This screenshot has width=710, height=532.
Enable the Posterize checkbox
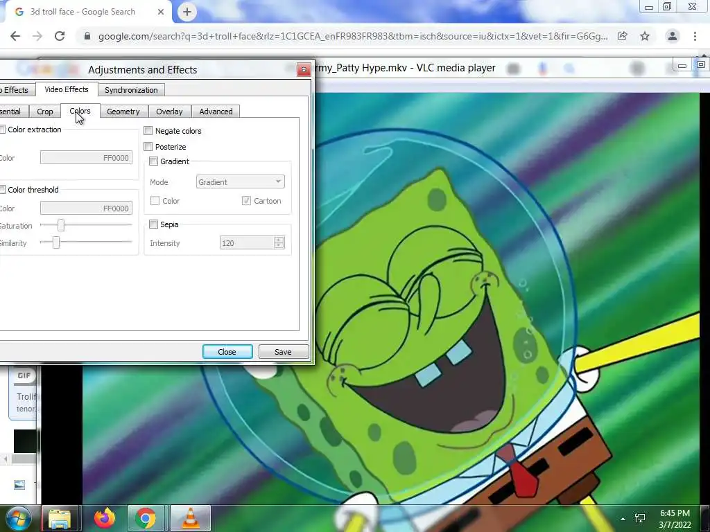(x=148, y=147)
